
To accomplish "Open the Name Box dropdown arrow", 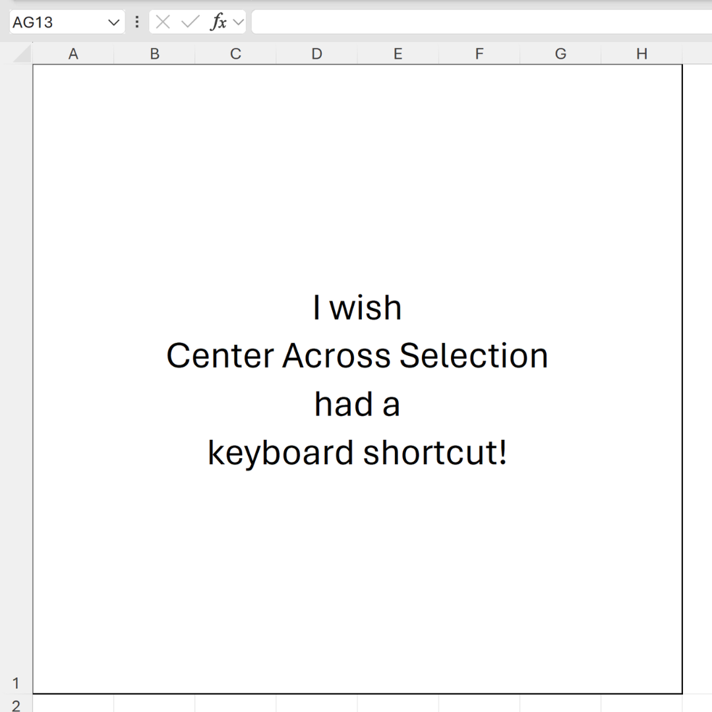I will [x=113, y=22].
